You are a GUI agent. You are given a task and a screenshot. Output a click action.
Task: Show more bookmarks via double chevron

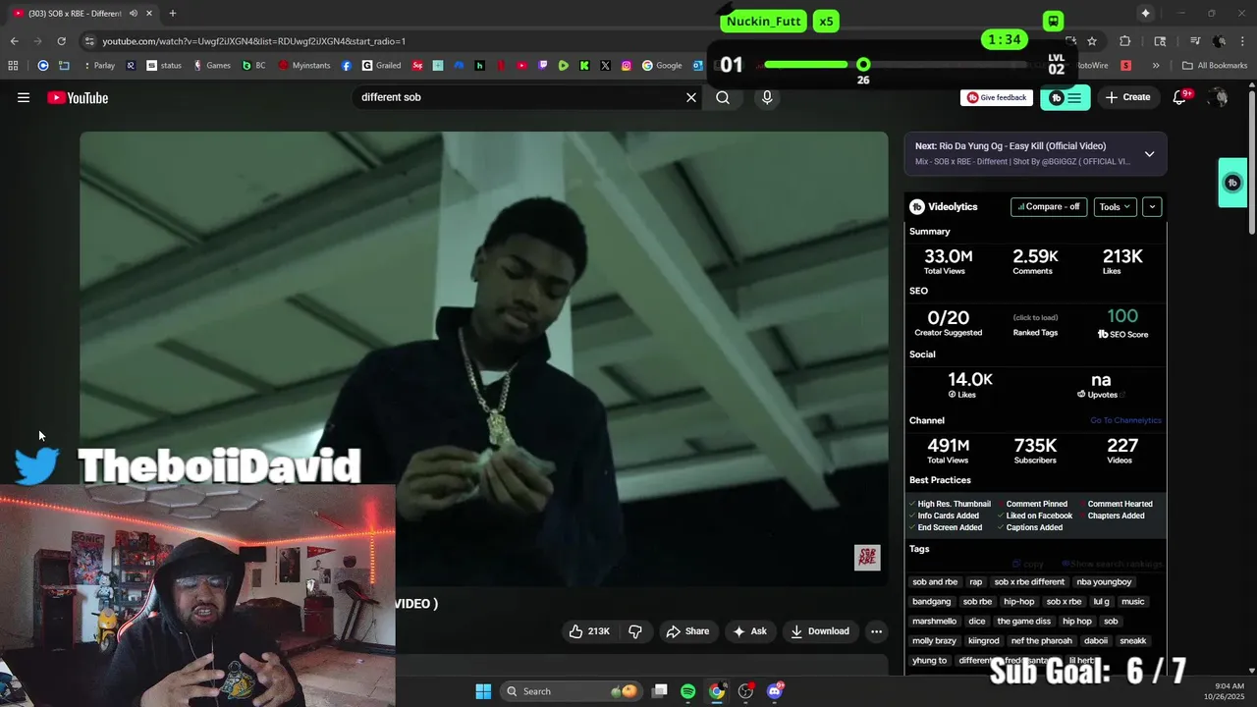coord(1156,66)
